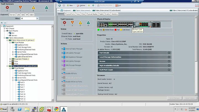Click the Equipment breadcrumb link
Image resolution: width=199 pixels, height=112 pixels.
67,11
